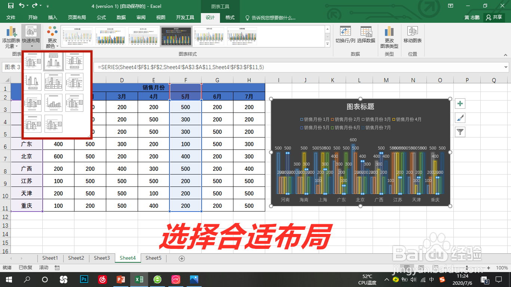Open the Photos app from the taskbar
The height and width of the screenshot is (287, 511).
point(194,279)
